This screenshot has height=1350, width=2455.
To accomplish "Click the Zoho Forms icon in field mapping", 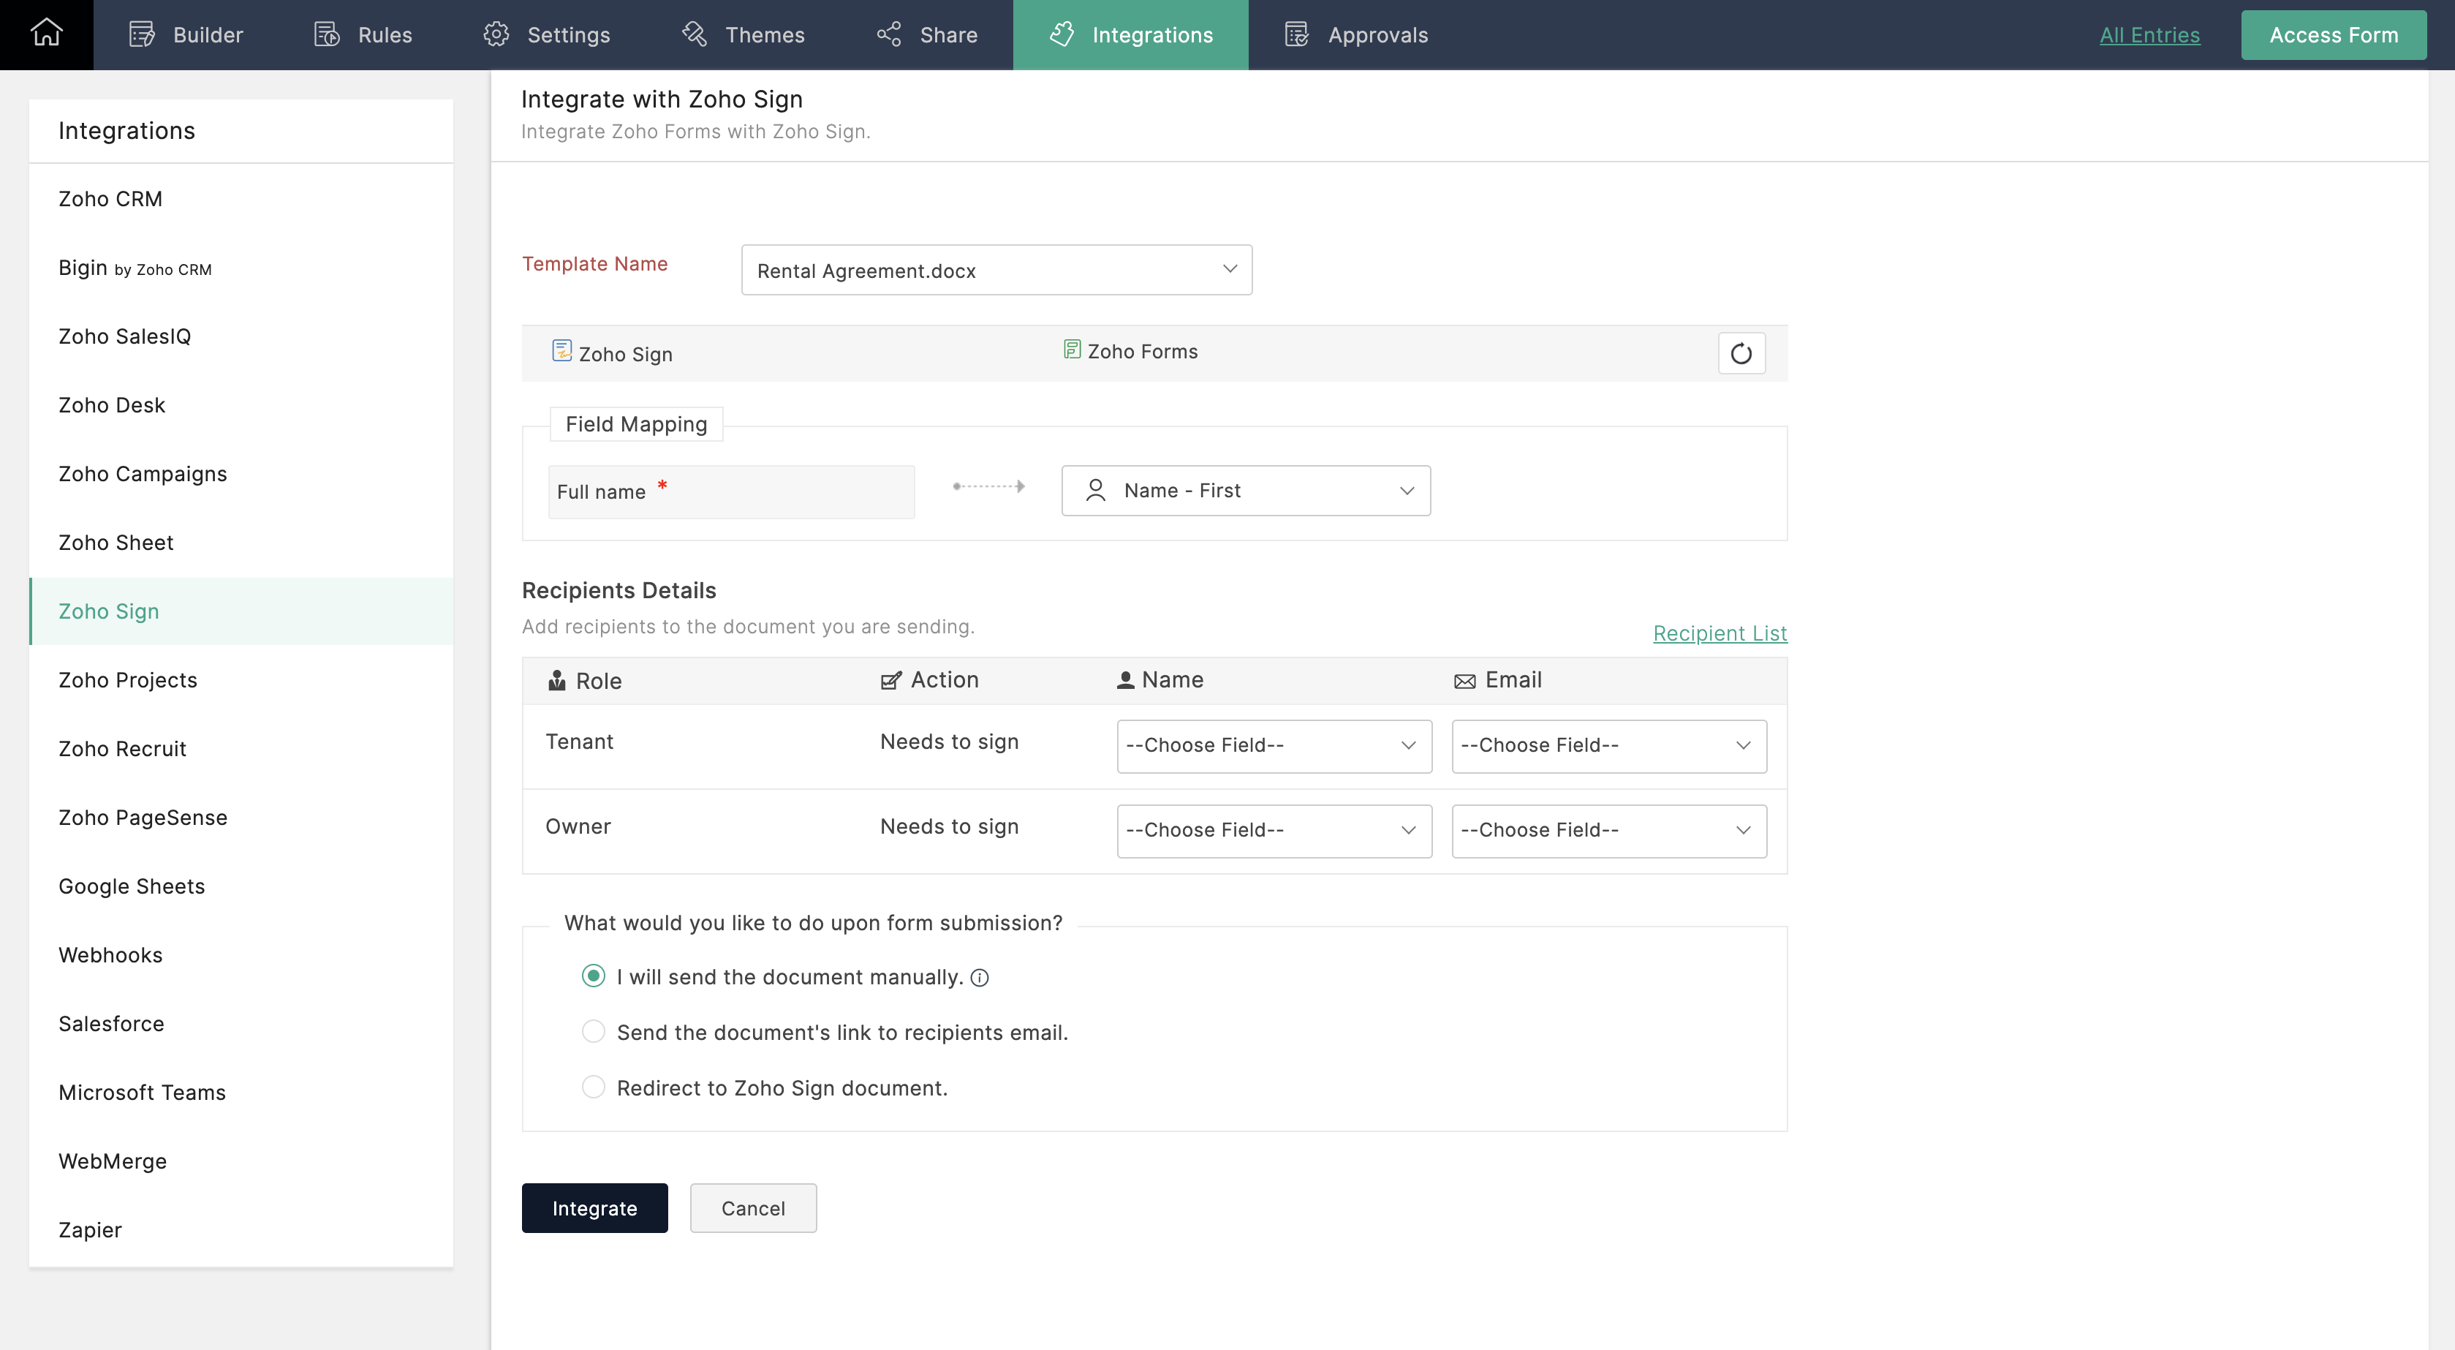I will click(x=1072, y=351).
